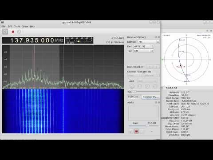Click the NOAA 18 satellite selector header
The height and width of the screenshot is (160, 213).
pos(171,88)
